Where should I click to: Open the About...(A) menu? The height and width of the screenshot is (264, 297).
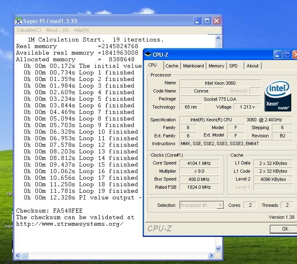coord(57,30)
